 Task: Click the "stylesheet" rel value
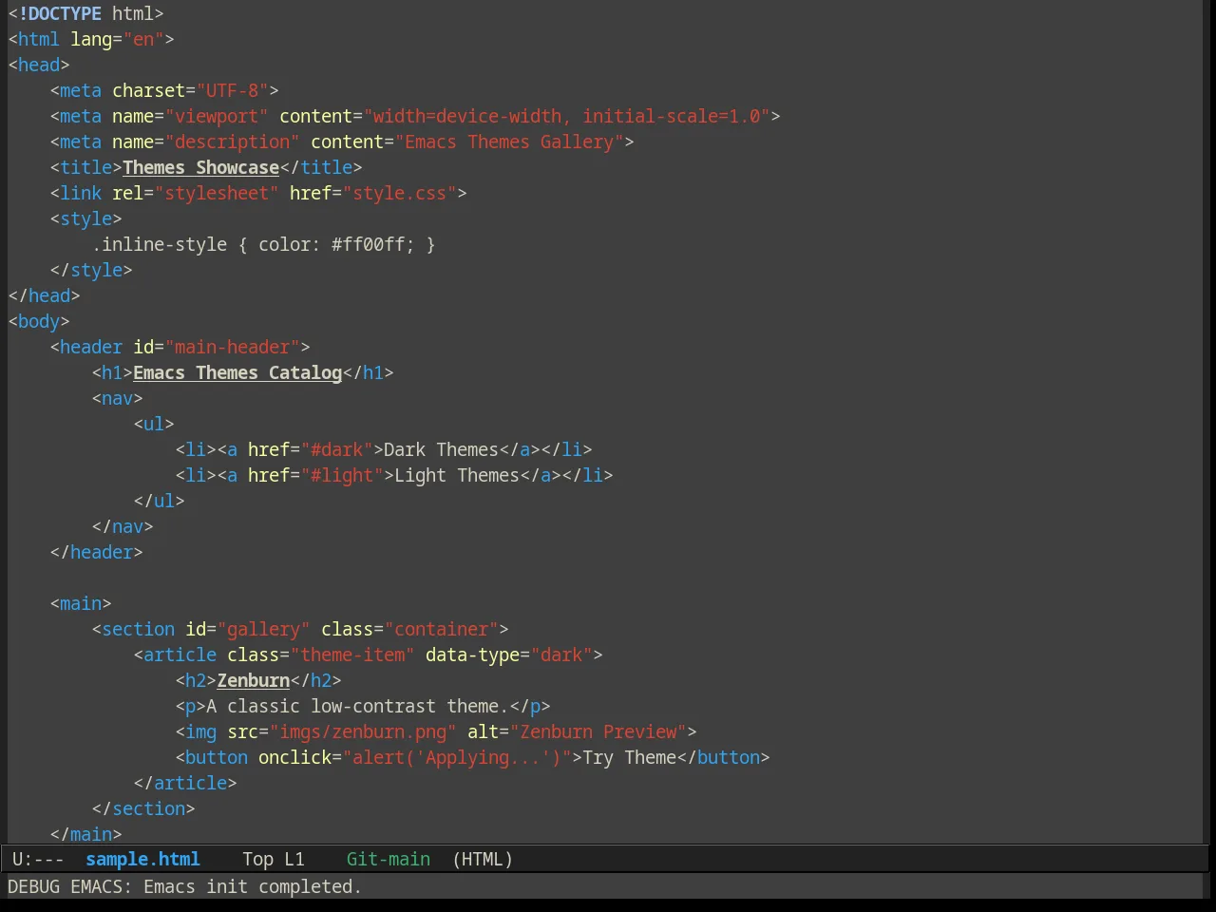tap(217, 193)
